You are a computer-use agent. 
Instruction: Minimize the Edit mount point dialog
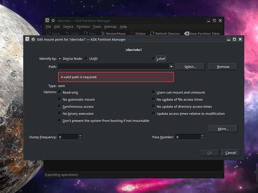pos(228,39)
